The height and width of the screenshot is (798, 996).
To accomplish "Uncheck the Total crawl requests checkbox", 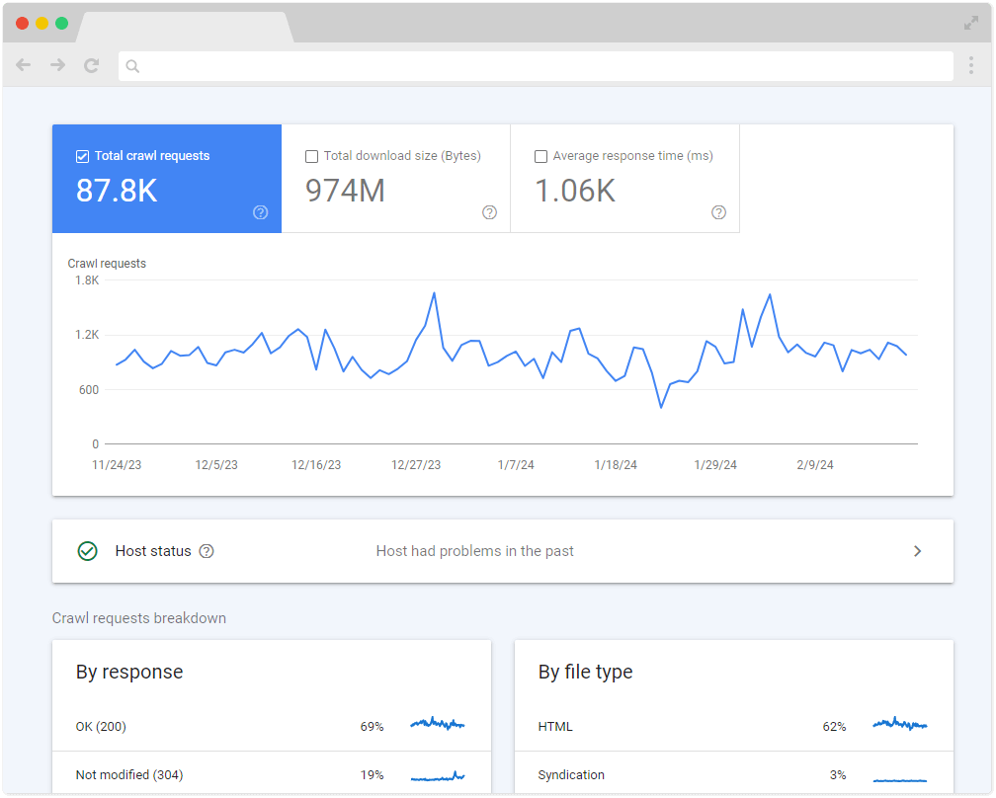I will (83, 156).
